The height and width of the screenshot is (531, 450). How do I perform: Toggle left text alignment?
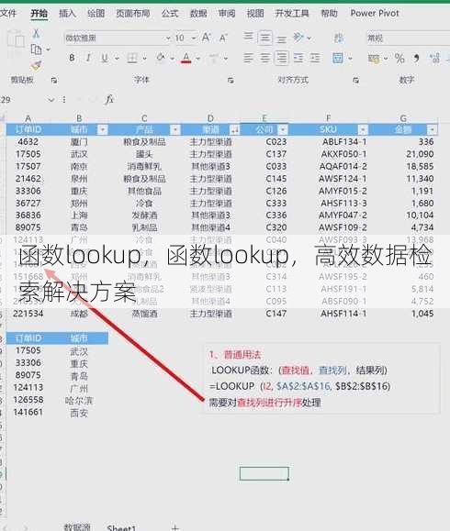tap(249, 59)
